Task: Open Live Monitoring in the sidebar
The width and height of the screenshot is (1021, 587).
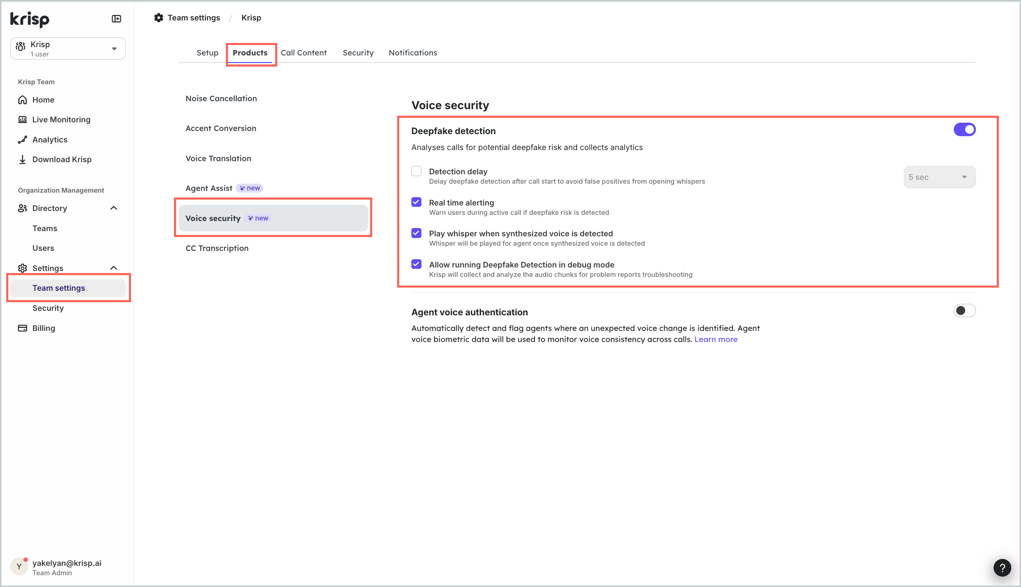Action: point(61,119)
